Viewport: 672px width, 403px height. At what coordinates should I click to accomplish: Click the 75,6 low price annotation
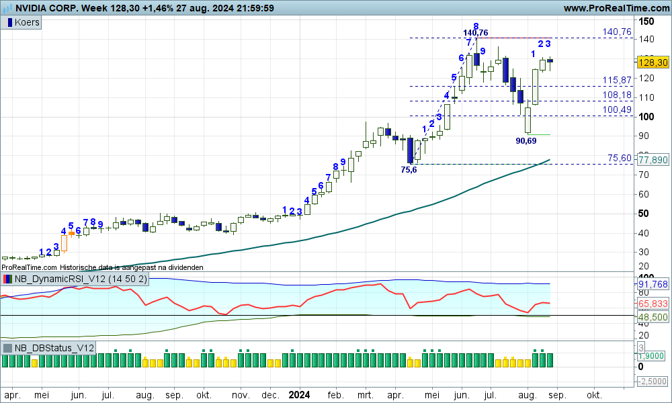(409, 171)
